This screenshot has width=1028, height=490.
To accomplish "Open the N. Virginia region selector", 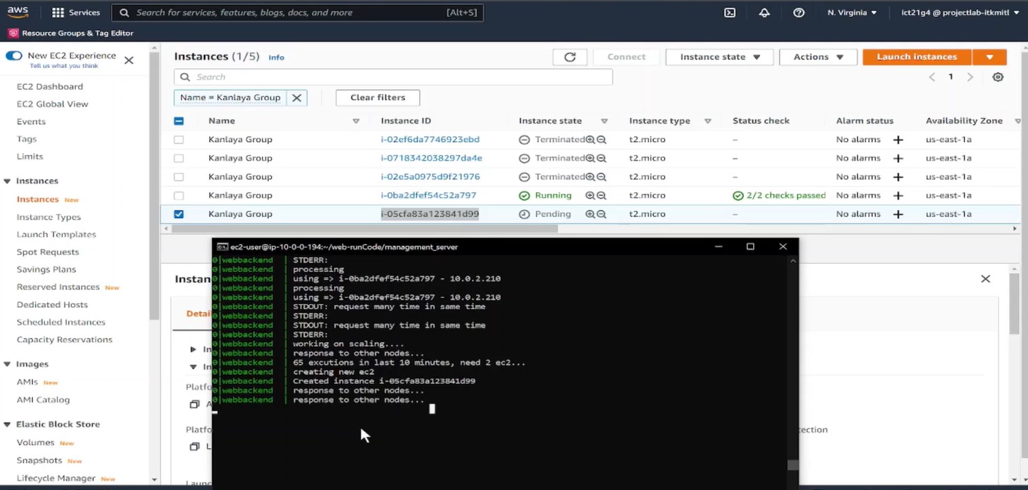I will click(852, 12).
